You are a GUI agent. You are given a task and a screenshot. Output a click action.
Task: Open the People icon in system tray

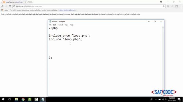152,99
